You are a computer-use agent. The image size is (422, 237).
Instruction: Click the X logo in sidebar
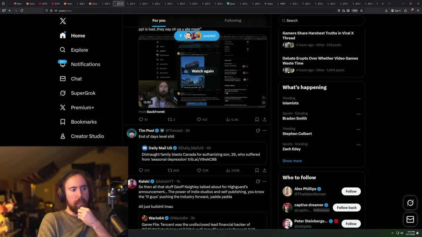[x=63, y=21]
